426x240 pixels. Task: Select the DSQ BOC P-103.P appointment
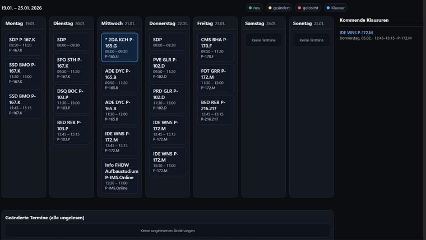(x=72, y=99)
